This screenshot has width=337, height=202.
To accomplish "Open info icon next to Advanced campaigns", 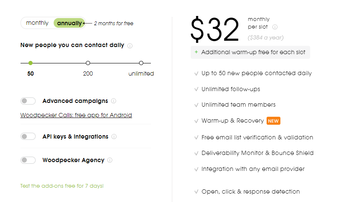I will coord(114,101).
